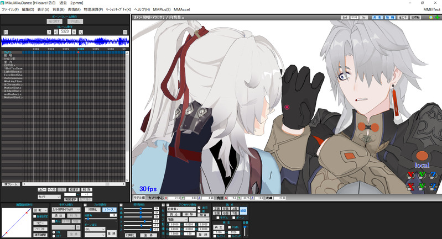
Task: Select the ikEdgeBlur.x row in timeline
Action: [x=12, y=91]
